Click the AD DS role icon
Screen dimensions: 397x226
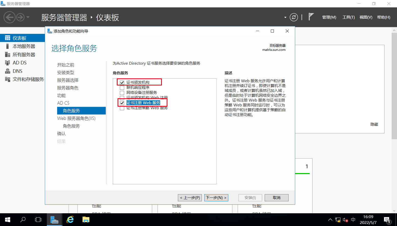pyautogui.click(x=8, y=63)
